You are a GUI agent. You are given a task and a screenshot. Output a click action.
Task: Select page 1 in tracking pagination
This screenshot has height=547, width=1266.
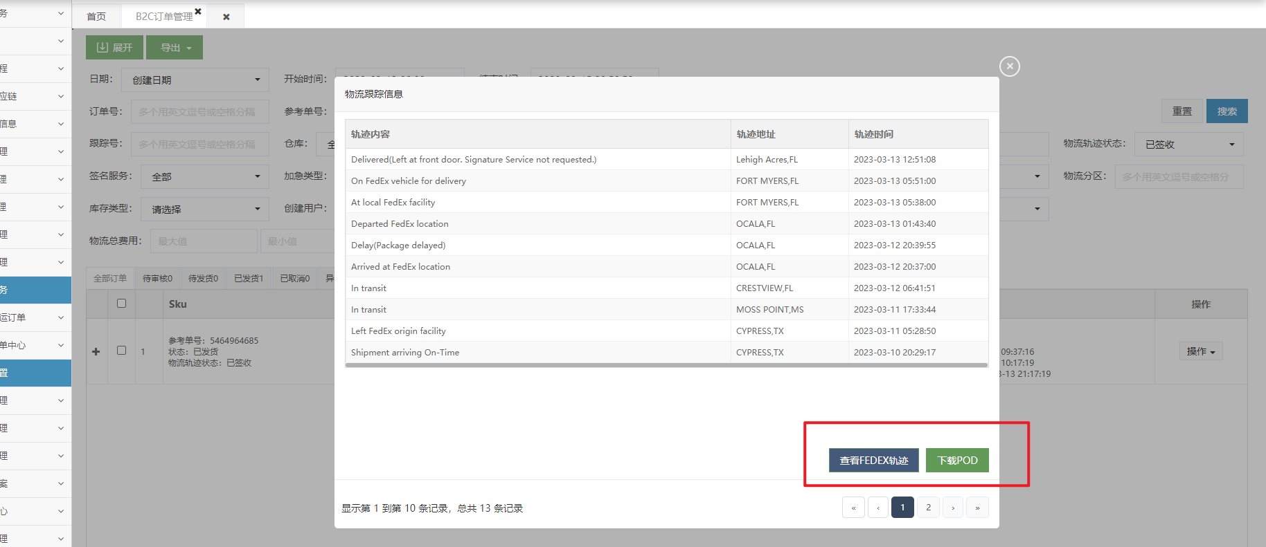[x=902, y=508]
